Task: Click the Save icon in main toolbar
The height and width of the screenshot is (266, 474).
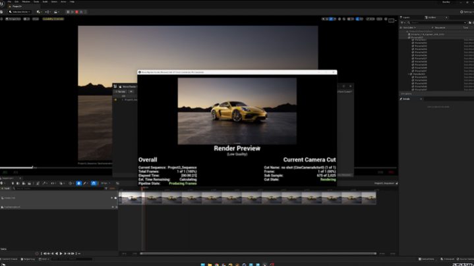Action: pyautogui.click(x=1, y=12)
